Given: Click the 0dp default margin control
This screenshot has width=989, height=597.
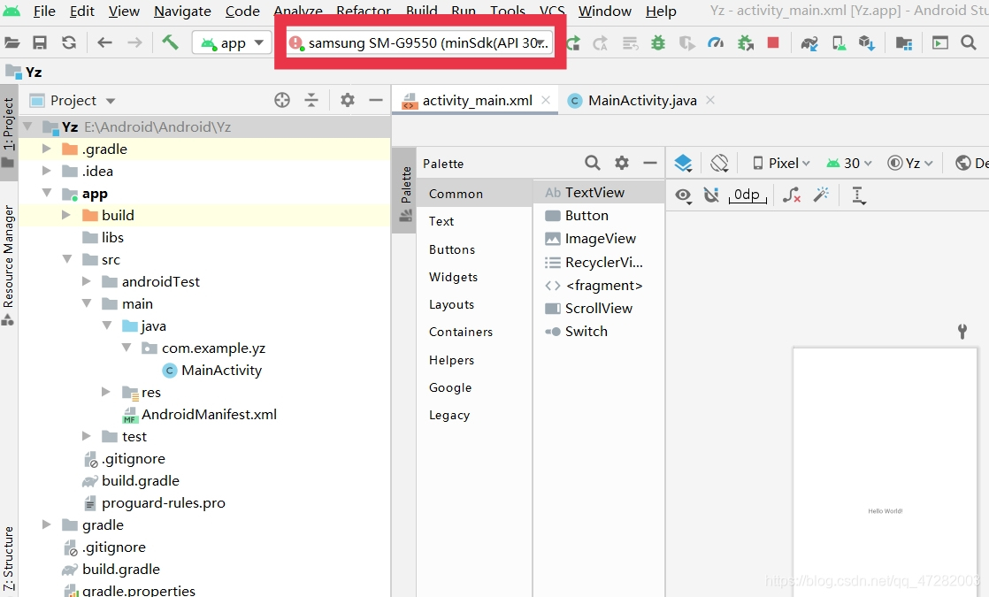Looking at the screenshot, I should click(747, 195).
